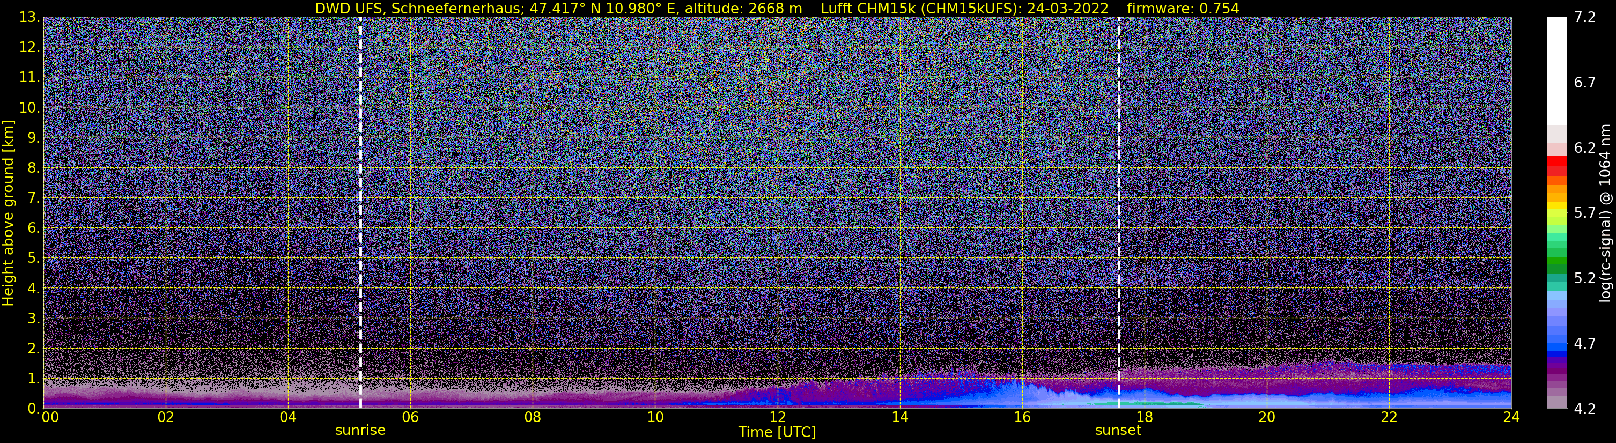Screen dimensions: 1616x443
Task: Select the '12' tick on the time axis
Action: click(x=777, y=418)
